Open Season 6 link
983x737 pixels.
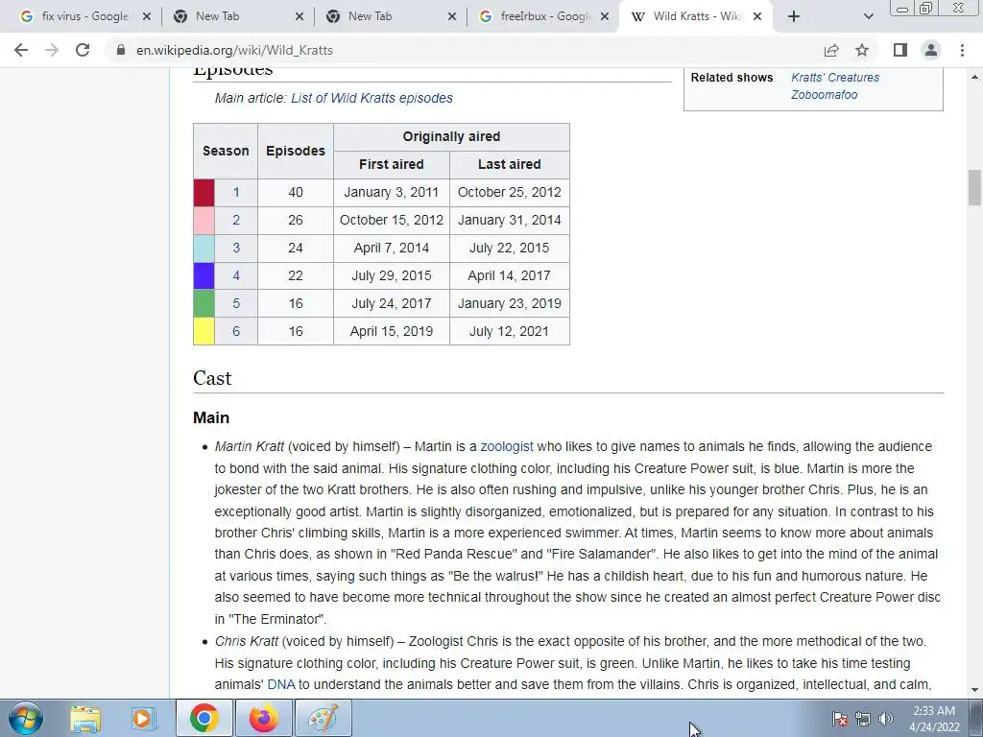pos(236,331)
